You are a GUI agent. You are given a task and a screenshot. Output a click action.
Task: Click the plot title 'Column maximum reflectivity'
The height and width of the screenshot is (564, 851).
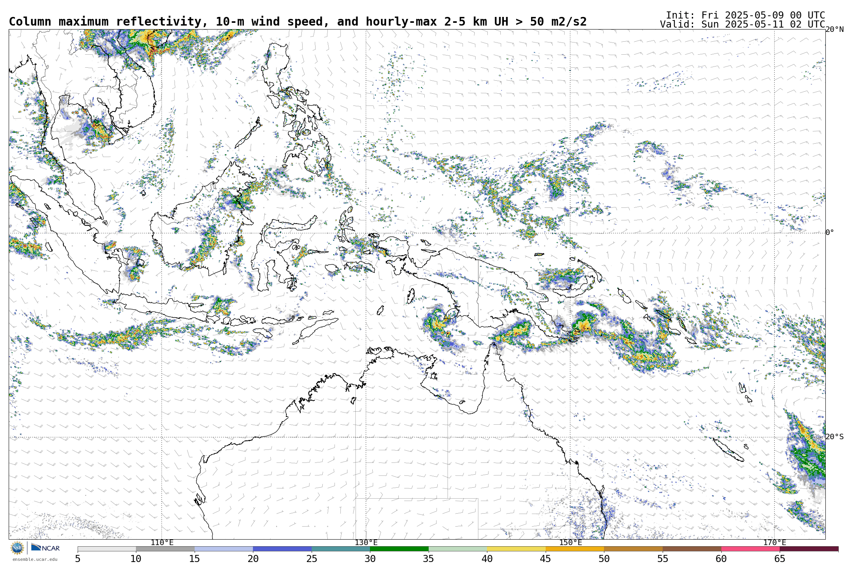click(105, 22)
